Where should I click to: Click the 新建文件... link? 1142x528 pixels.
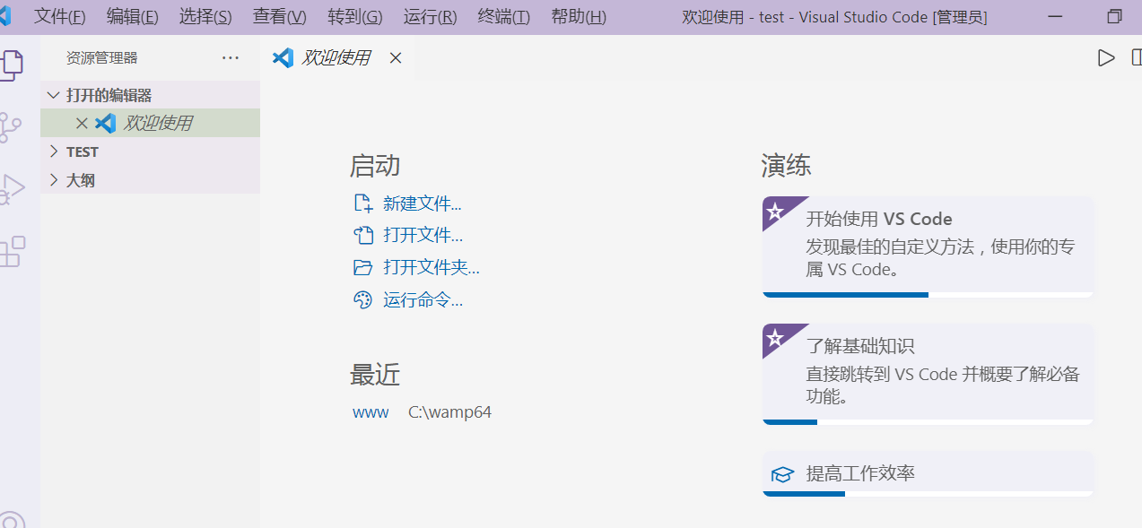[x=423, y=203]
